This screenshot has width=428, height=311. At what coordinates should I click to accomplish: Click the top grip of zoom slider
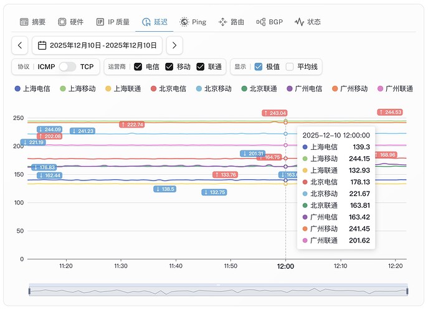tap(219, 285)
